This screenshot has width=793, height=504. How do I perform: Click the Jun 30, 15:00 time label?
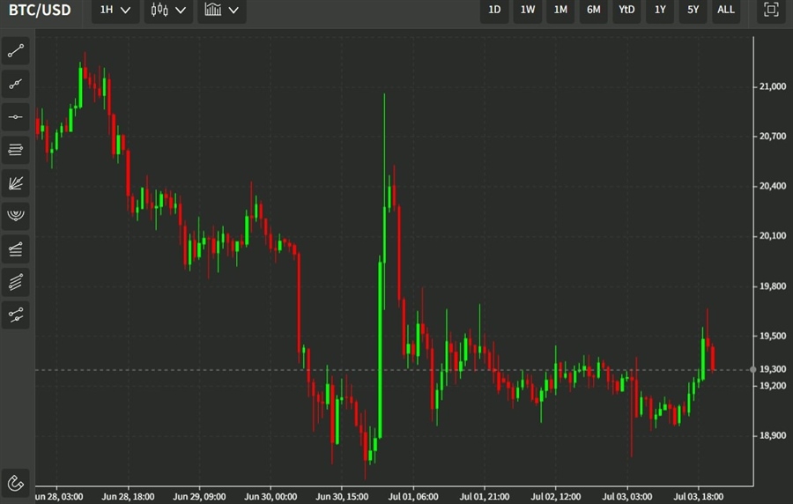point(342,497)
